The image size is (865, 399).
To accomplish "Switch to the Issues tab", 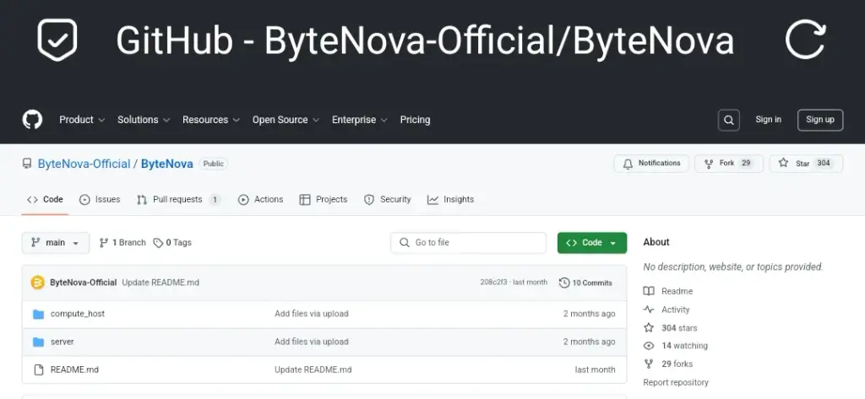I will (100, 199).
